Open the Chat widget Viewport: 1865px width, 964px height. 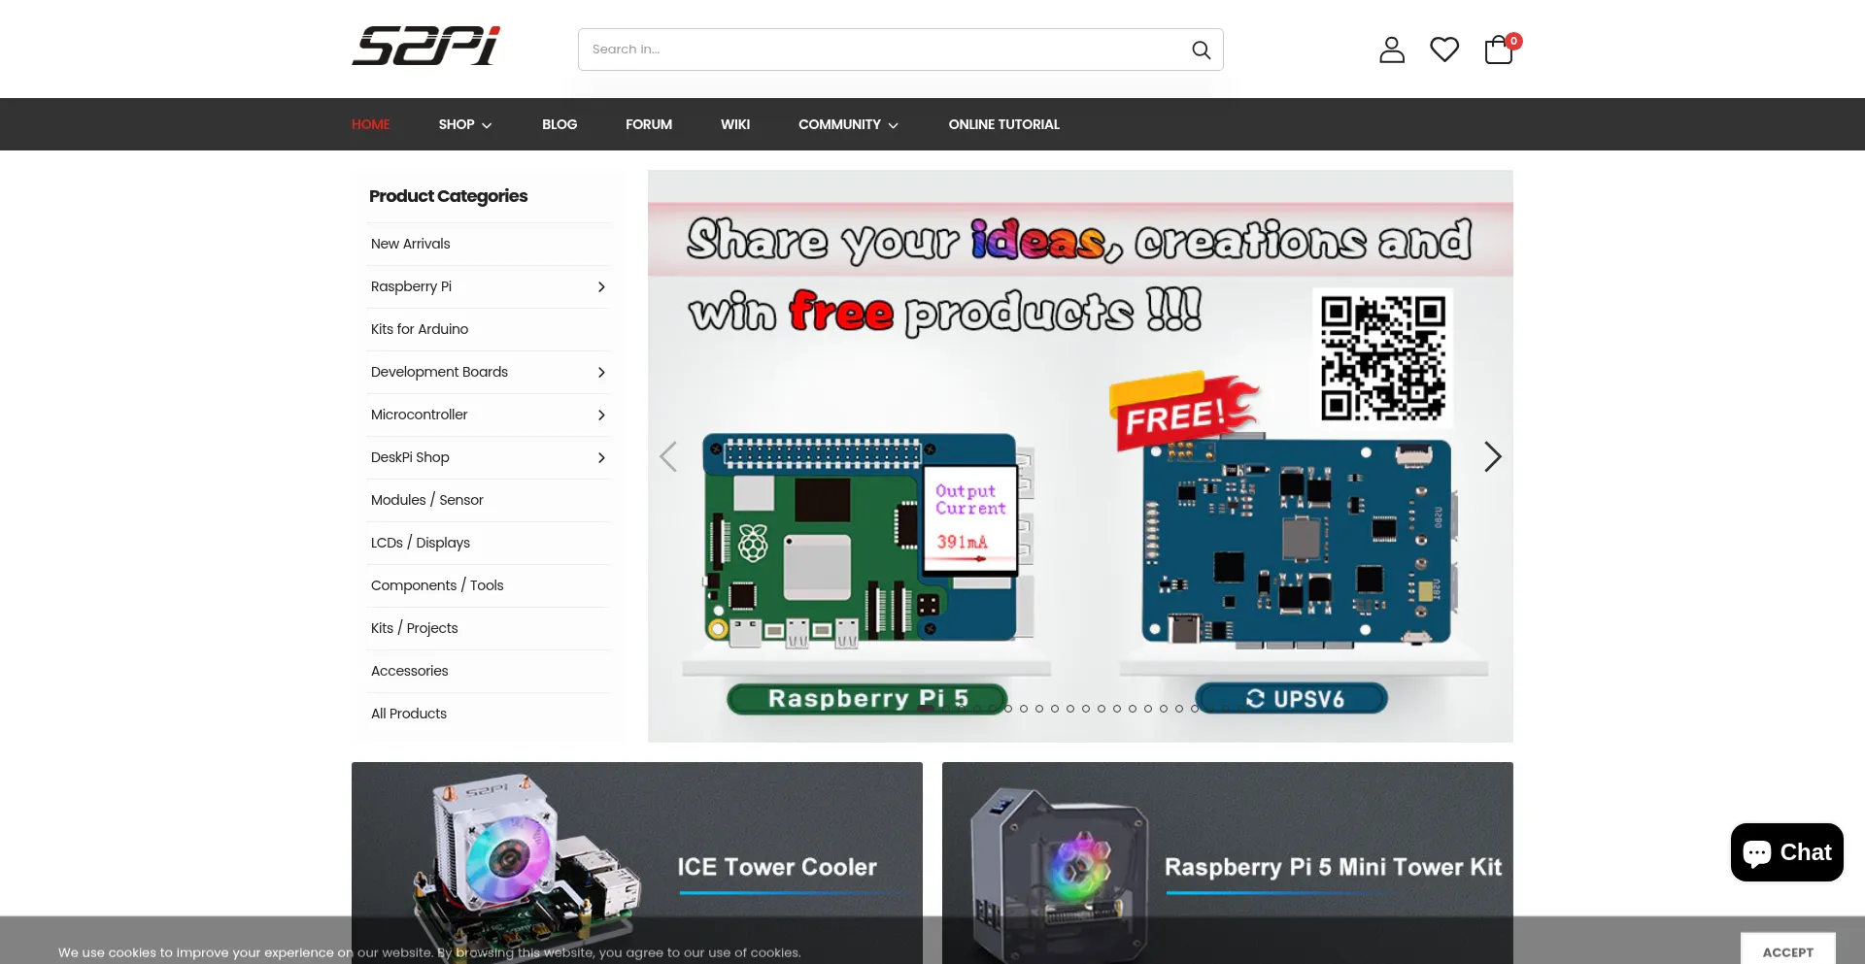(x=1786, y=852)
